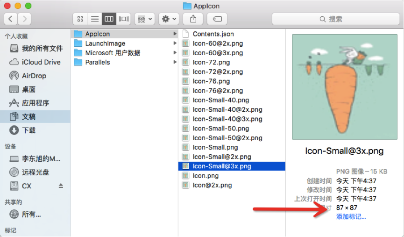Click the AppIcon title folder icon
The height and width of the screenshot is (237, 404).
point(187,6)
